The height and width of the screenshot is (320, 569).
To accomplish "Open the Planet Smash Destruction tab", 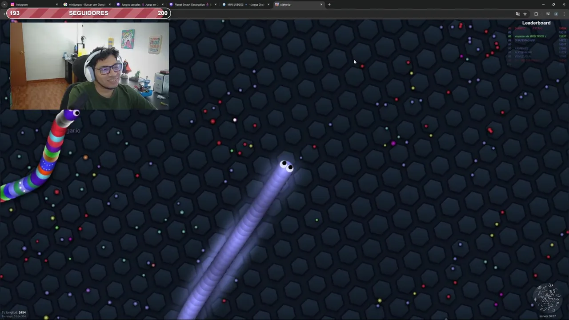I will point(193,4).
